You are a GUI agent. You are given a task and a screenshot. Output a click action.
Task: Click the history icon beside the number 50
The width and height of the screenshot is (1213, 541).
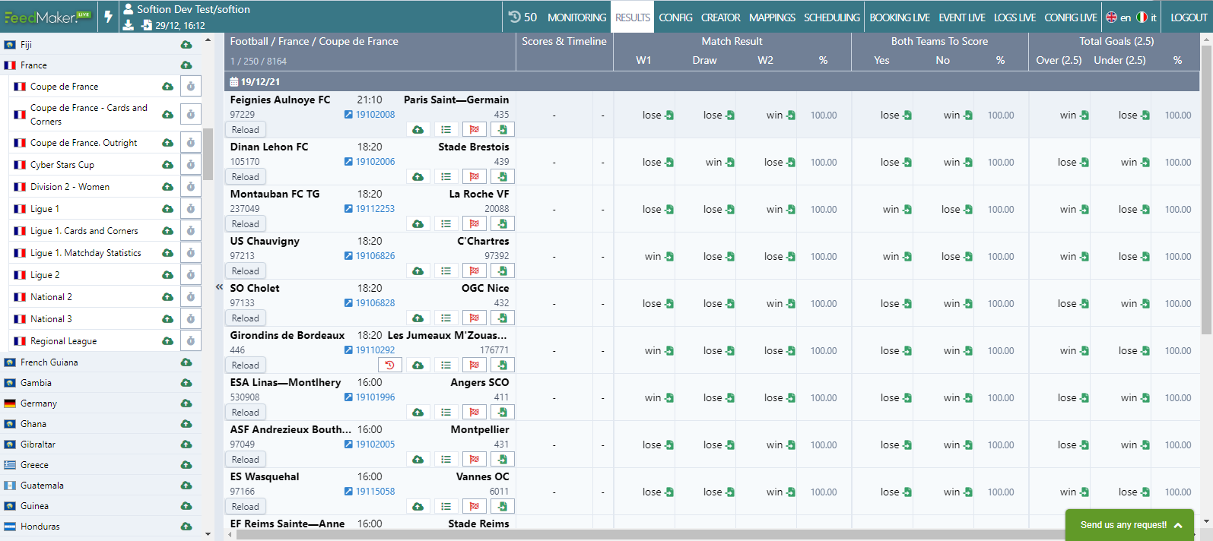515,17
